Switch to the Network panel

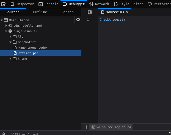99,4
